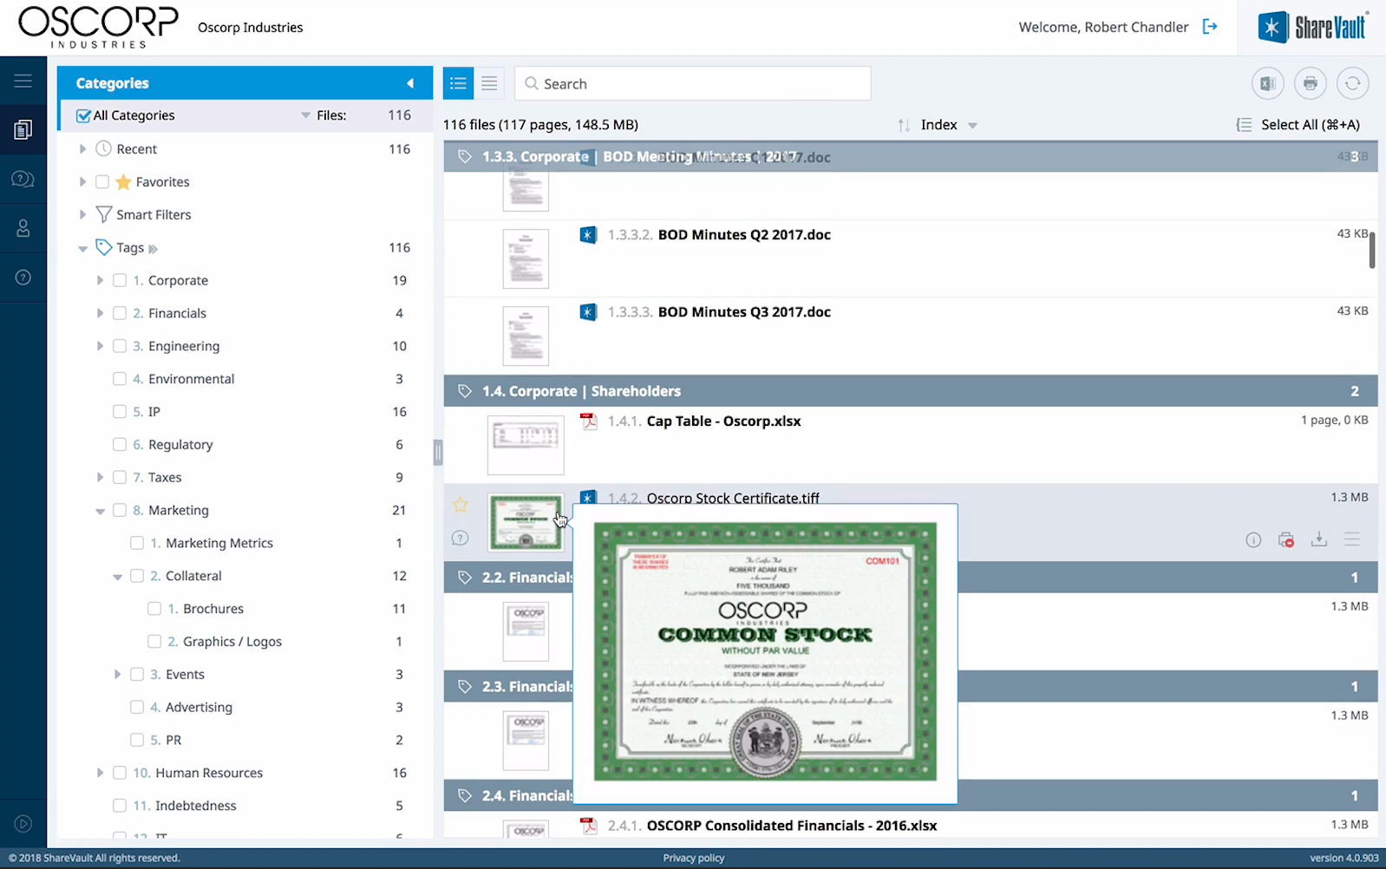The image size is (1386, 869).
Task: Open the Index sort dropdown
Action: [x=972, y=126]
